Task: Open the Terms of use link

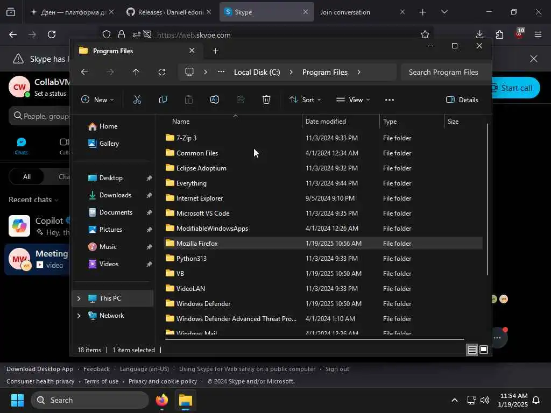Action: (101, 381)
